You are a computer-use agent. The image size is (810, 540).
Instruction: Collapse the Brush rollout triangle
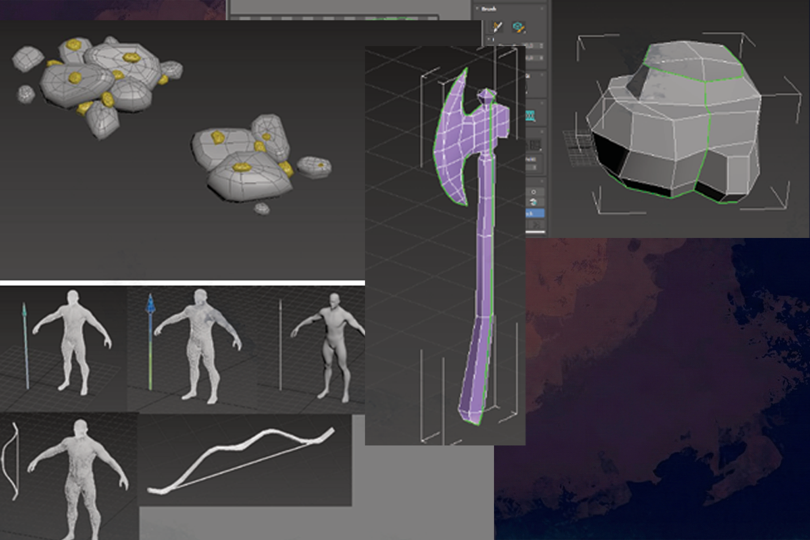[x=477, y=8]
